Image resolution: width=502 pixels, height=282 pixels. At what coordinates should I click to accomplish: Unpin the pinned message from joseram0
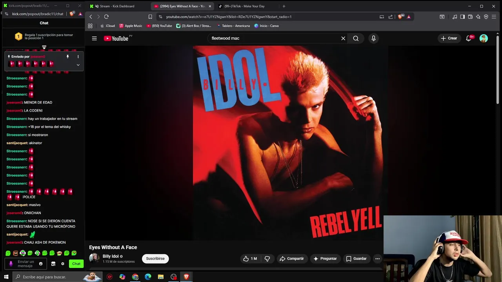[x=67, y=57]
